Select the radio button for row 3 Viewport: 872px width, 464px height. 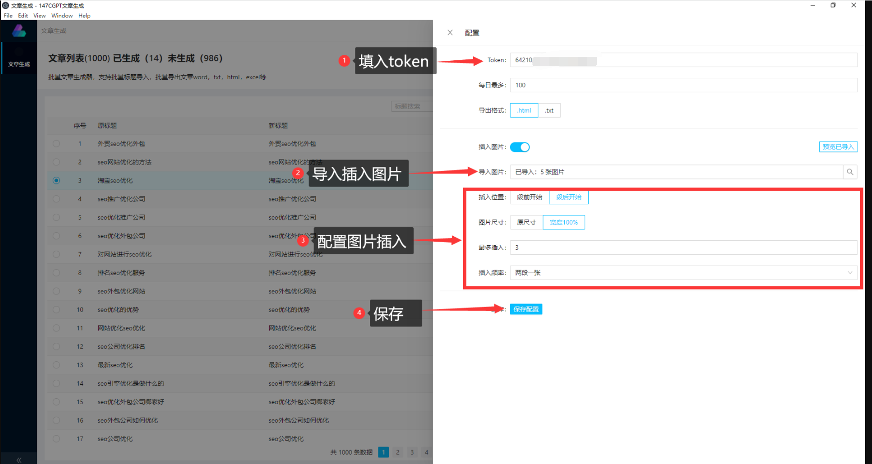[56, 180]
